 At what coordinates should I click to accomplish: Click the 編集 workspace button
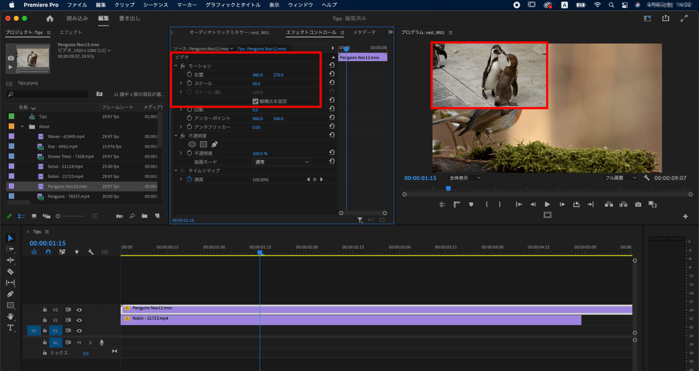click(x=103, y=18)
